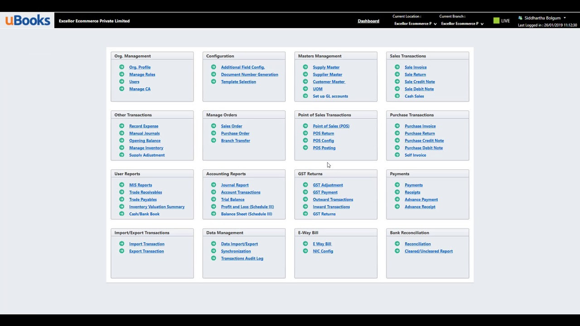This screenshot has width=580, height=326.
Task: Click the green arrow icon beside MIS Reports
Action: [x=121, y=185]
